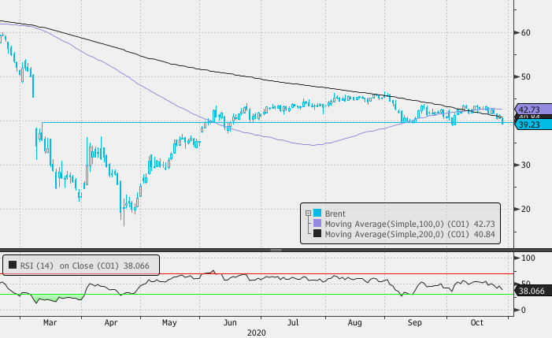
Task: Click the cyan Brent color swatch
Action: 317,214
